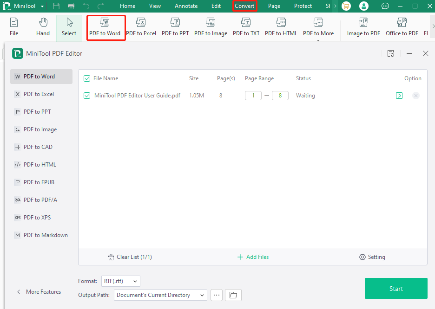
Task: Go back to More Features
Action: pos(39,292)
